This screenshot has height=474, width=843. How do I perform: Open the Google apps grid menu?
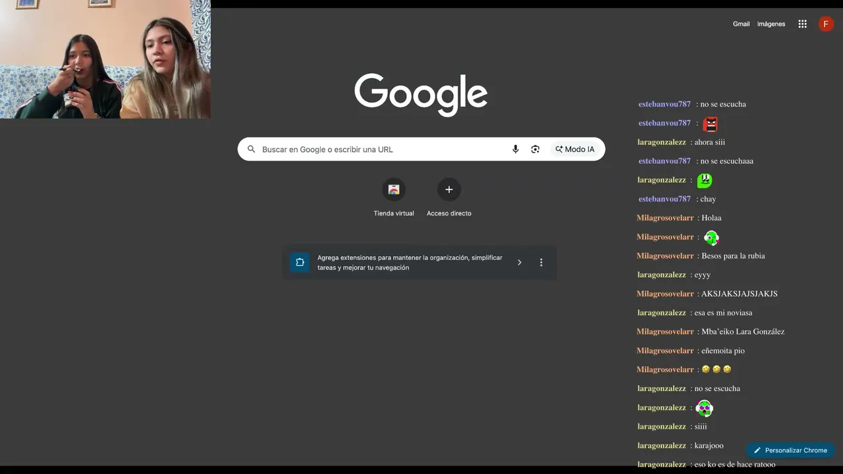click(802, 24)
